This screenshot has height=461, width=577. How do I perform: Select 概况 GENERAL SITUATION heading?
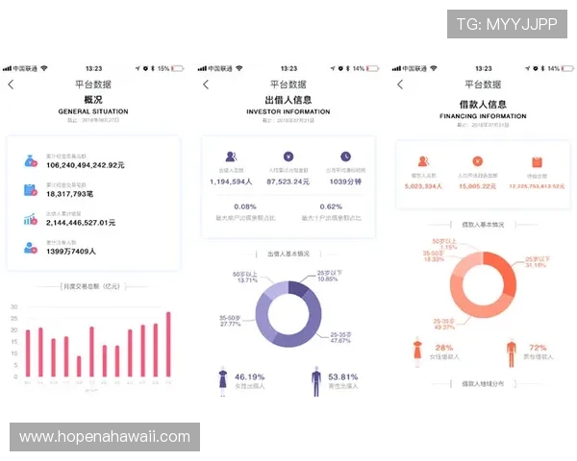[93, 105]
